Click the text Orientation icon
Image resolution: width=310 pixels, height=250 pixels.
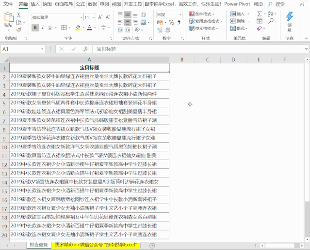coord(137,30)
